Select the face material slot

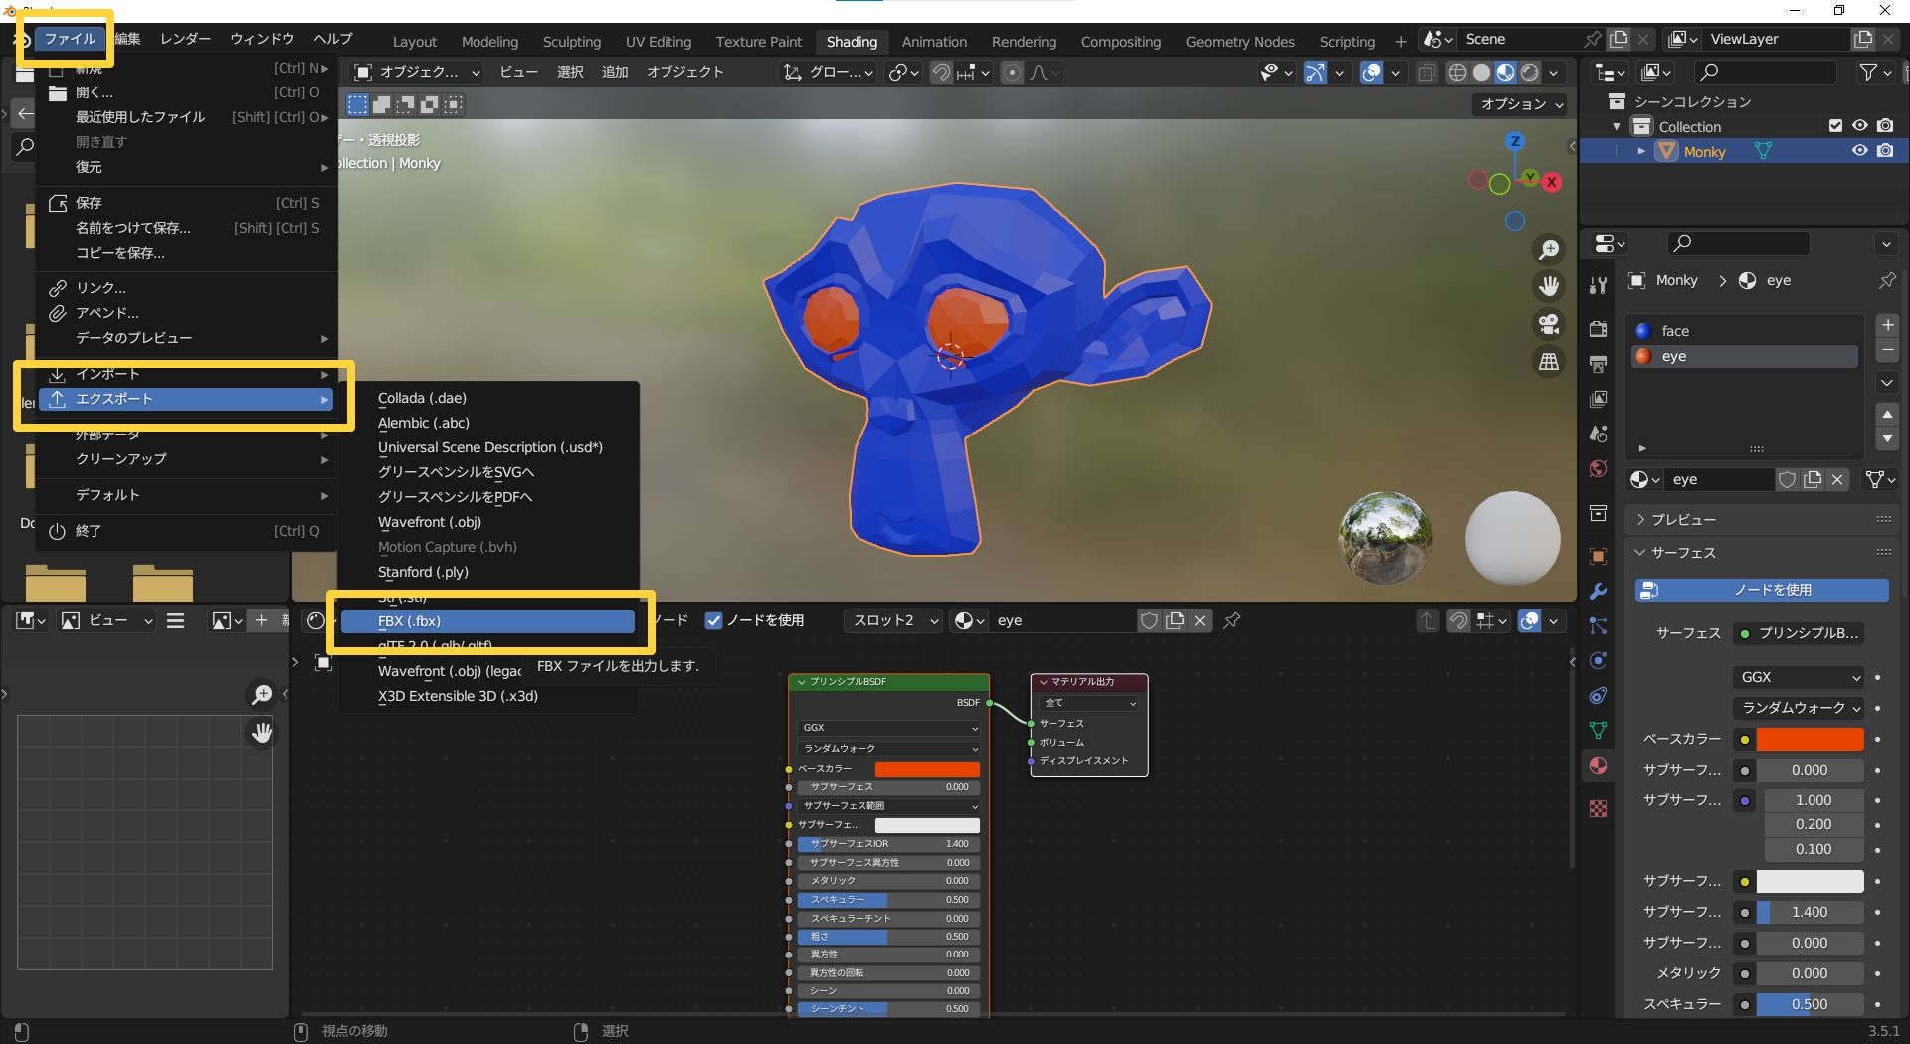click(1745, 331)
